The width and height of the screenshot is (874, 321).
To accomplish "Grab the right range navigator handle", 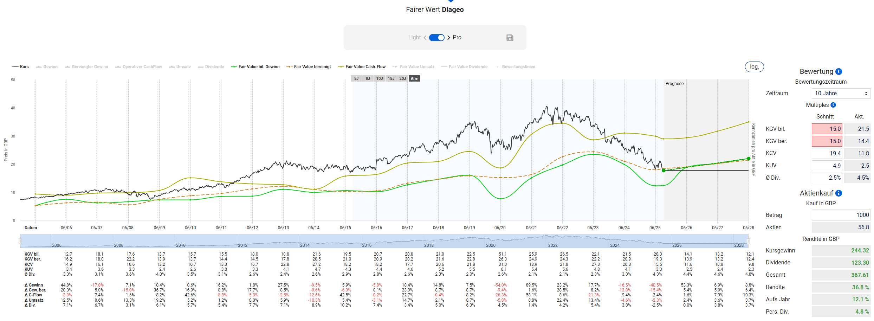I will [x=748, y=241].
